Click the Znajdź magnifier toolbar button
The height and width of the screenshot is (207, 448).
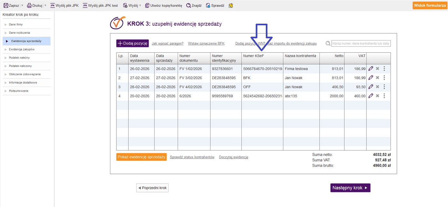pyautogui.click(x=194, y=6)
